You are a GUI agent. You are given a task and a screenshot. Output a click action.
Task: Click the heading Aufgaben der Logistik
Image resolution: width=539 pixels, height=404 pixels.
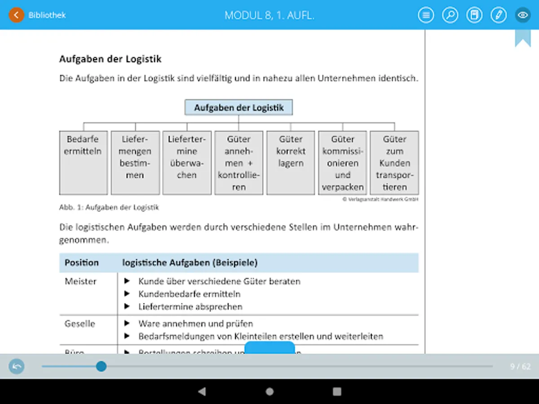(110, 59)
